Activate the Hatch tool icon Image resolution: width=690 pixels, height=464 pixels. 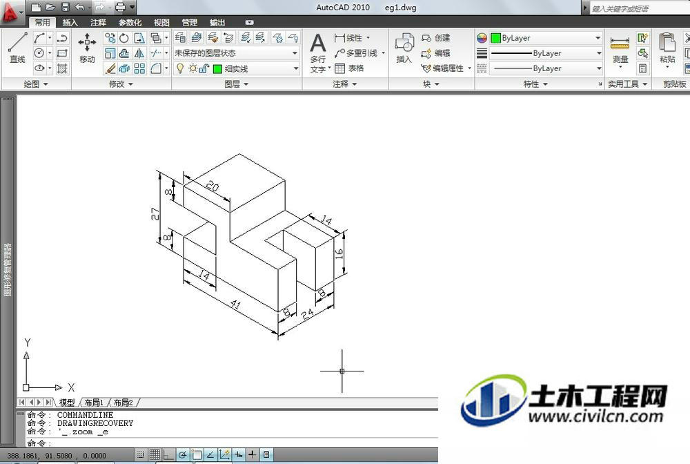(x=62, y=68)
